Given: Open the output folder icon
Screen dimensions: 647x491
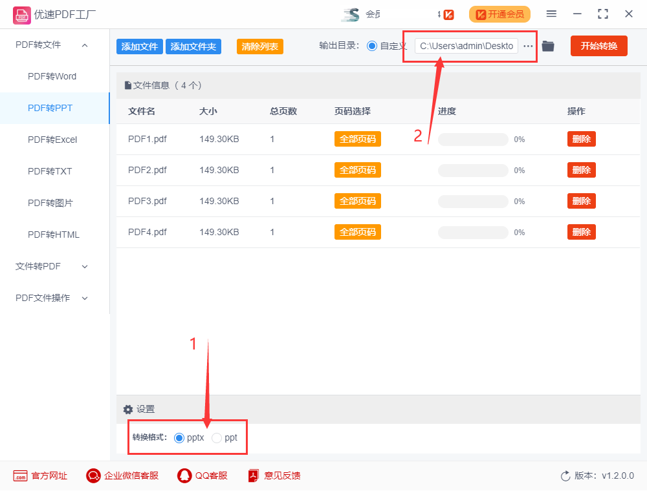Looking at the screenshot, I should (548, 46).
